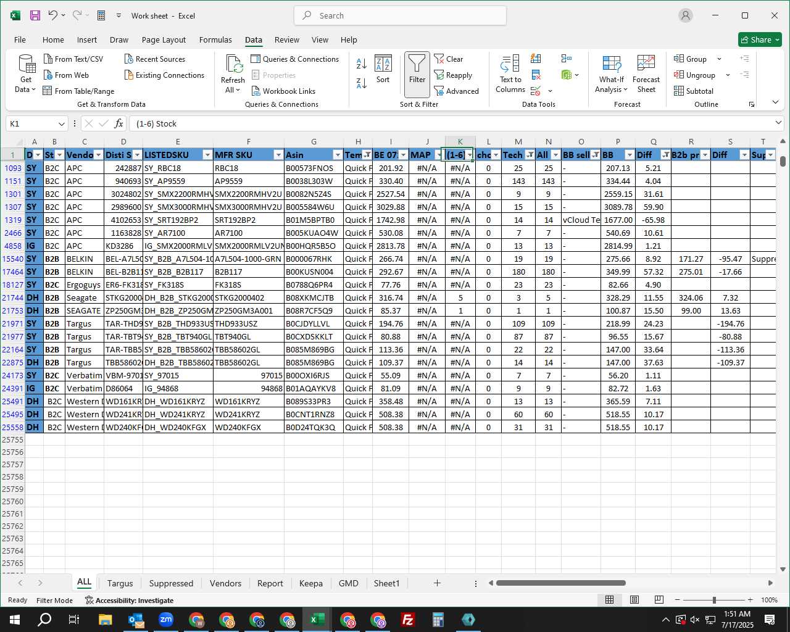Click the zoom in plus button
The width and height of the screenshot is (790, 632).
(750, 600)
